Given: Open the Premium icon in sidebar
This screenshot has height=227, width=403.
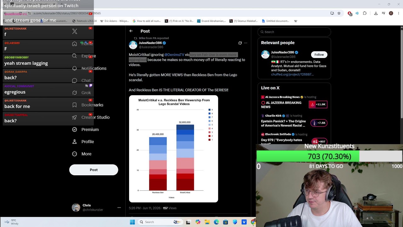Looking at the screenshot, I should [x=74, y=129].
